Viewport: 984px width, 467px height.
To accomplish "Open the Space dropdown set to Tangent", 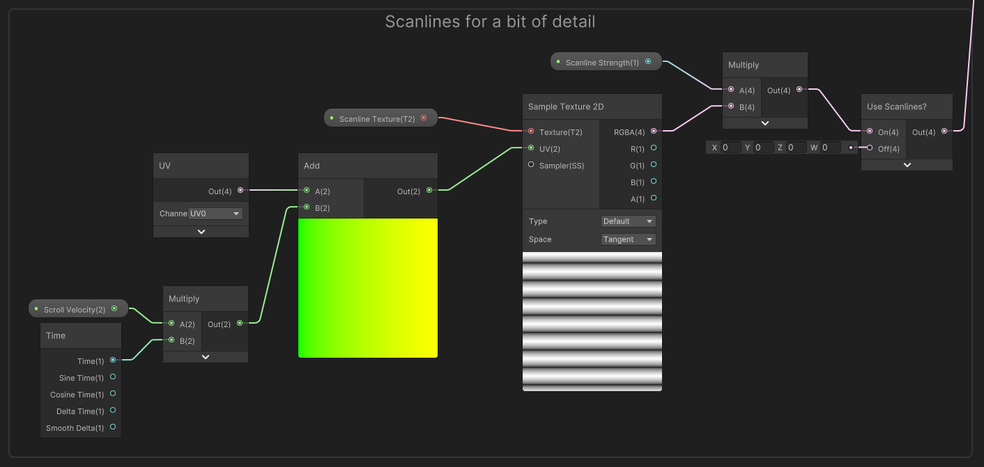I will tap(628, 239).
